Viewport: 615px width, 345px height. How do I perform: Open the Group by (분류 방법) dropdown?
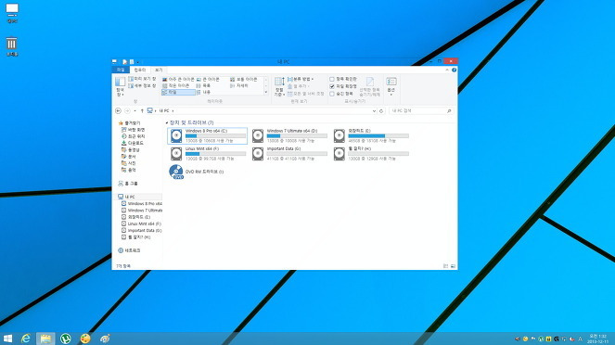[301, 79]
